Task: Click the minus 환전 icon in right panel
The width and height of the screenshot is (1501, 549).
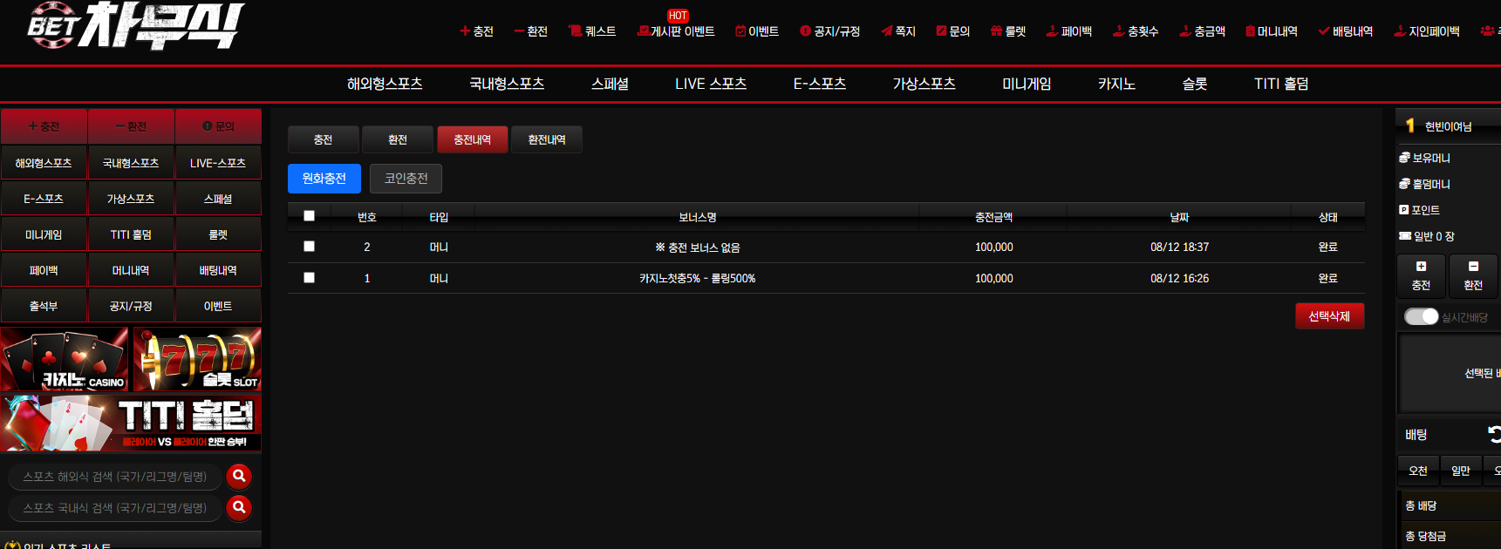Action: (x=1473, y=267)
